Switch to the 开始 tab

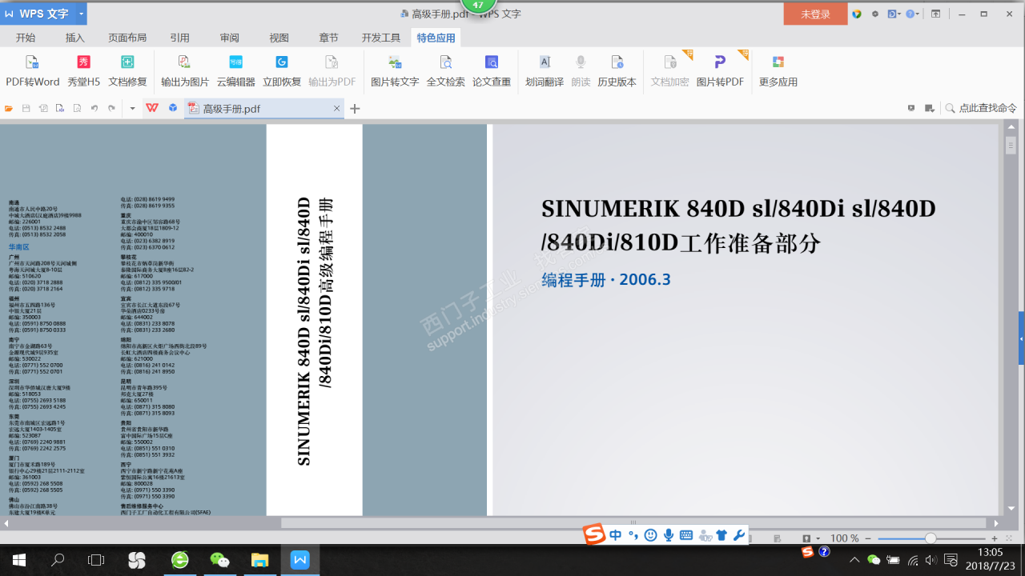pyautogui.click(x=26, y=38)
